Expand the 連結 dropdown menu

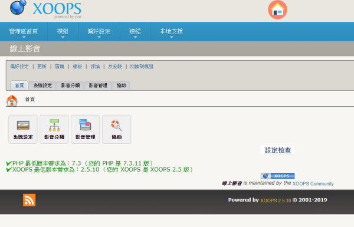135,31
